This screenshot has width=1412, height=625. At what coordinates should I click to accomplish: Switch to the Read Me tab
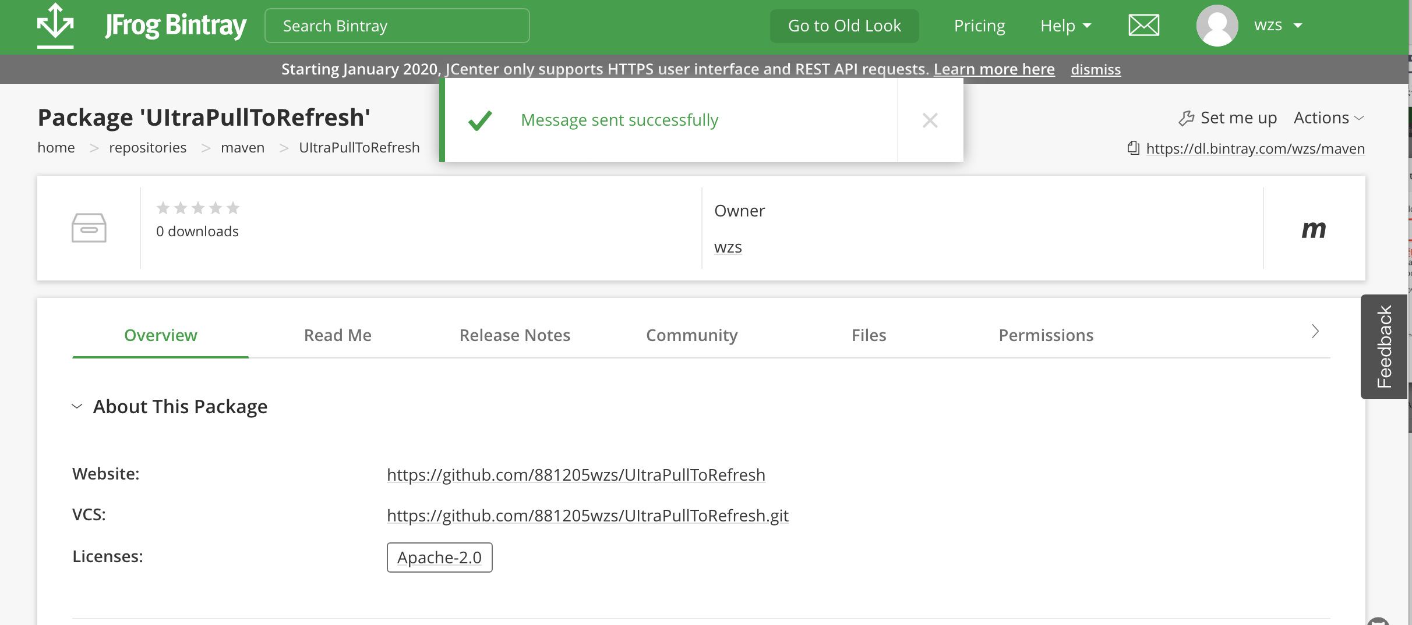coord(338,335)
